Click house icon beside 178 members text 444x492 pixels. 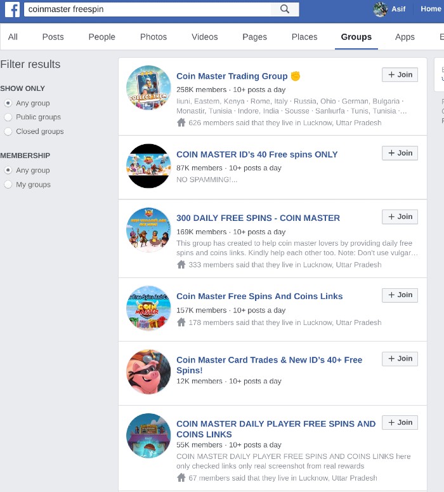coord(181,322)
